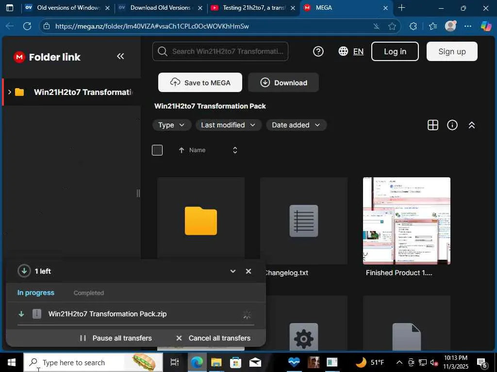The image size is (497, 372).
Task: Select Win21H2to7 Transformation folder in tree
Action: click(72, 92)
